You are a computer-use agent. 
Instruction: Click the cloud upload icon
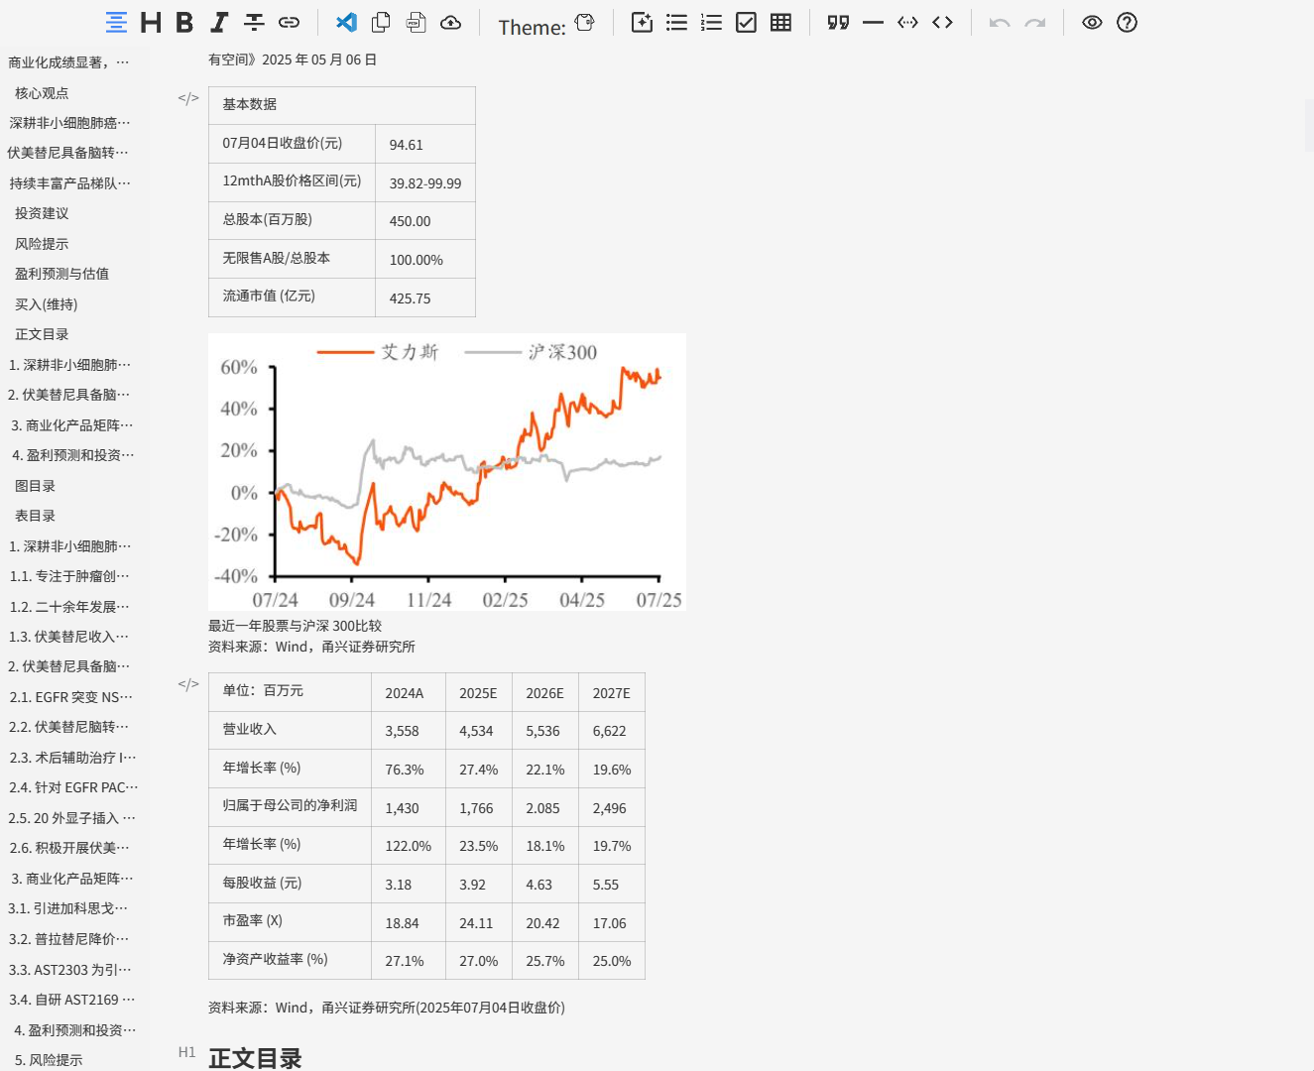pyautogui.click(x=450, y=22)
